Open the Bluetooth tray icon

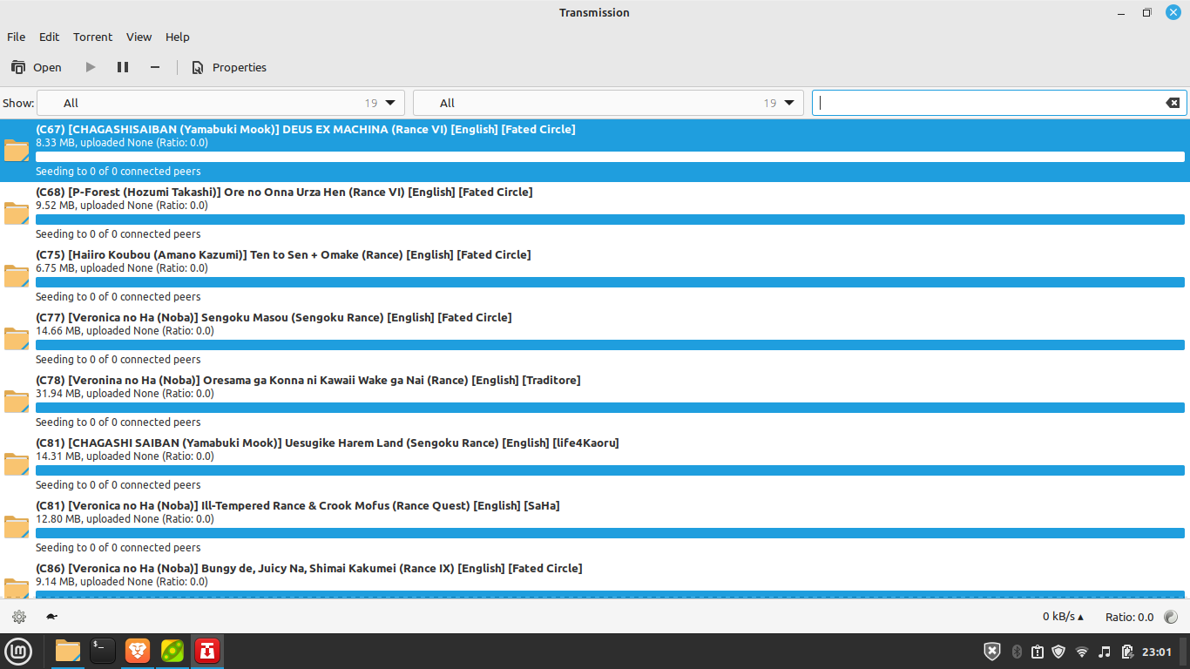(x=1016, y=652)
